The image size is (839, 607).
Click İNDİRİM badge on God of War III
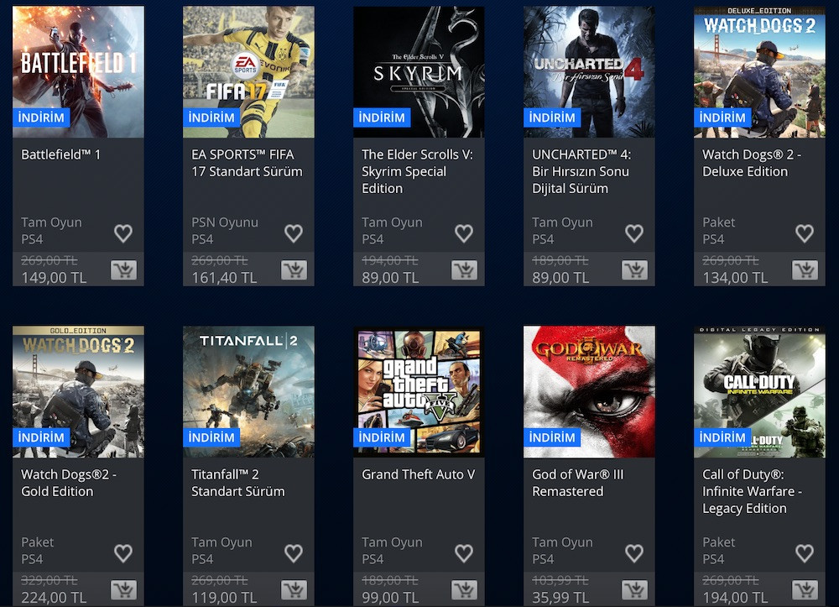(552, 437)
